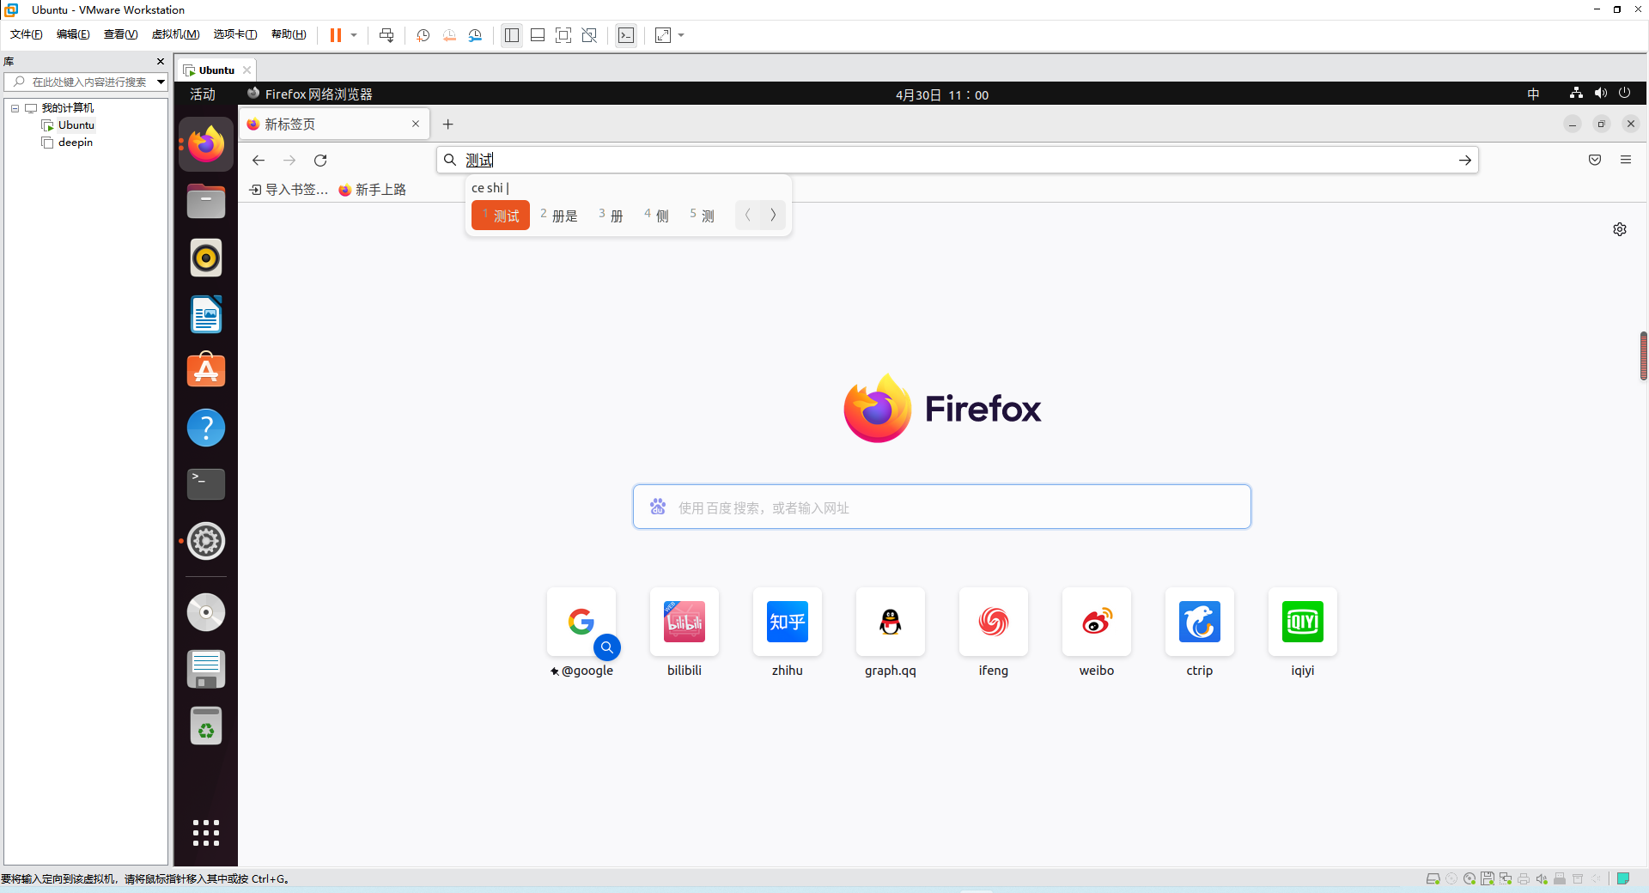The width and height of the screenshot is (1649, 893).
Task: Toggle Unity mode in VMware toolbar
Action: (589, 35)
